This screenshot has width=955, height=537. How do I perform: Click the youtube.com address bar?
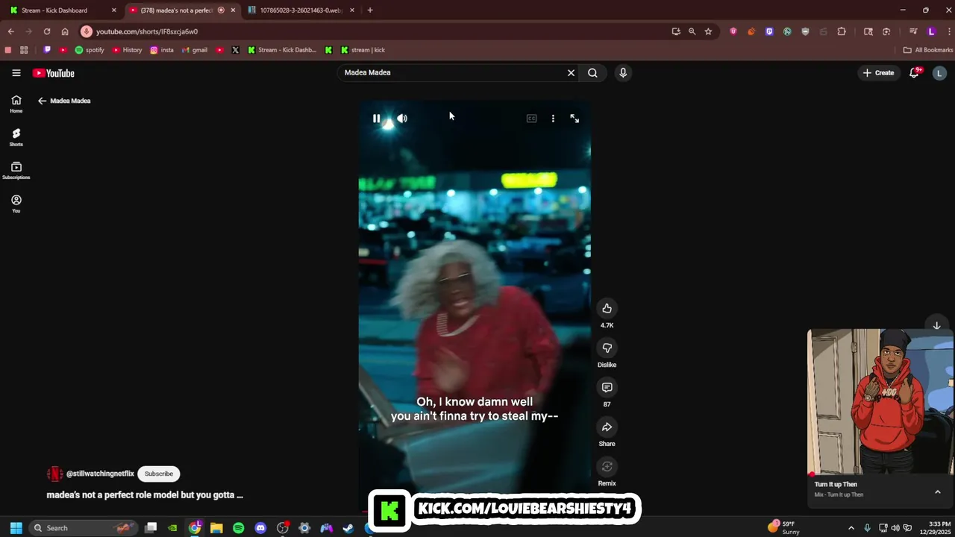[x=373, y=31]
